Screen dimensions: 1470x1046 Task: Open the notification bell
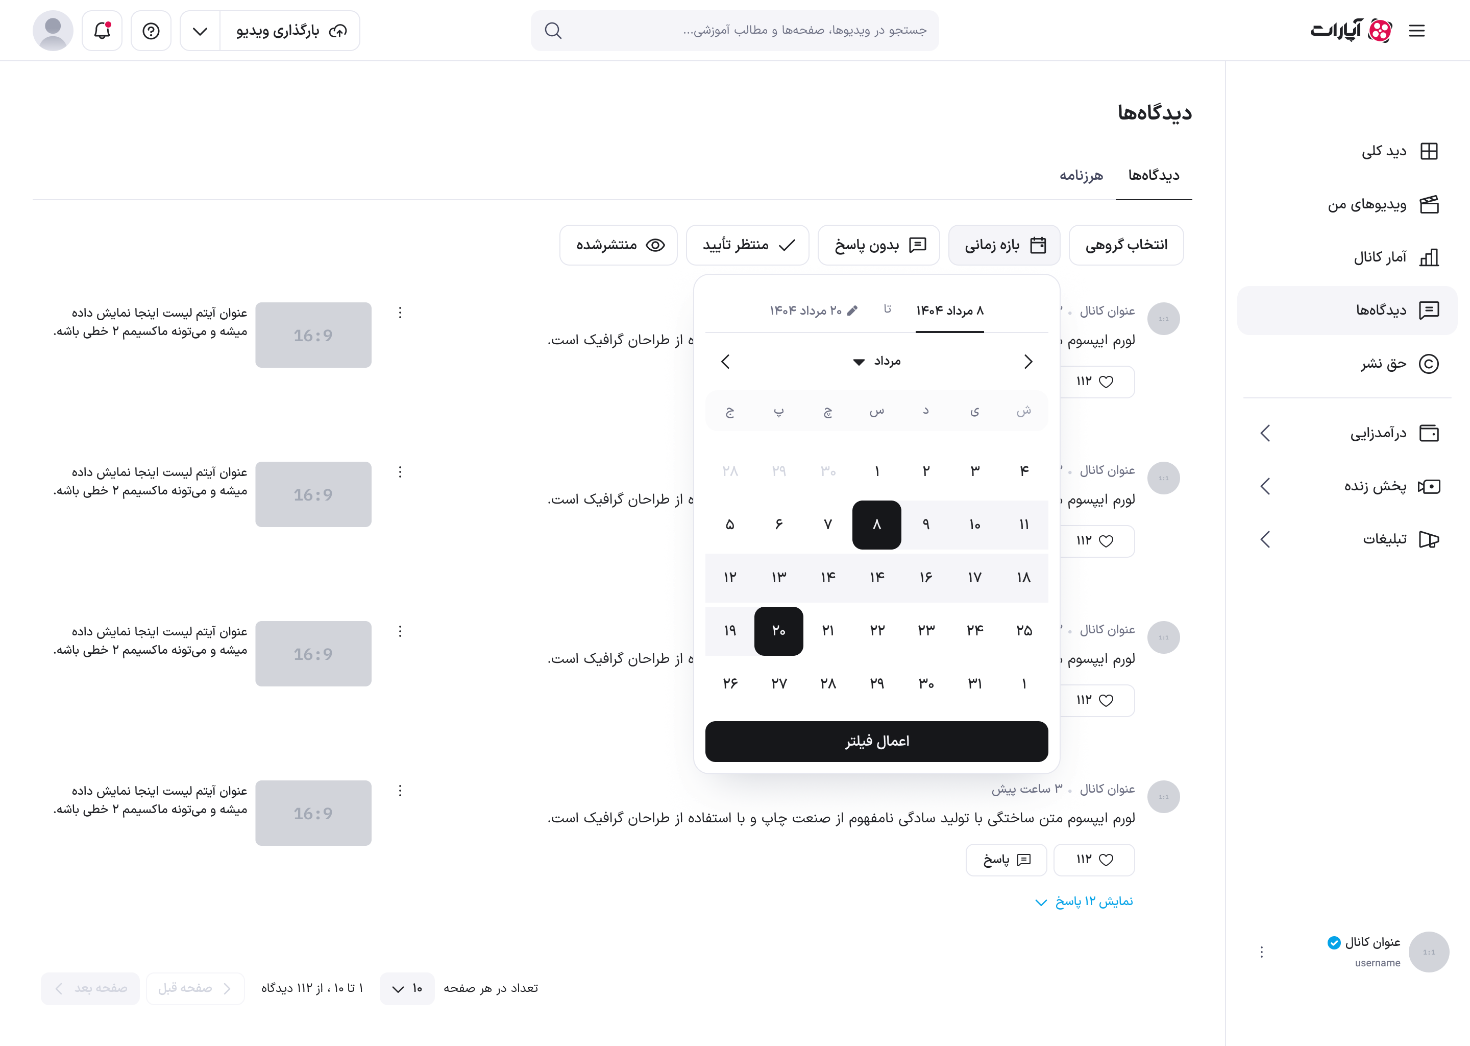pos(101,30)
